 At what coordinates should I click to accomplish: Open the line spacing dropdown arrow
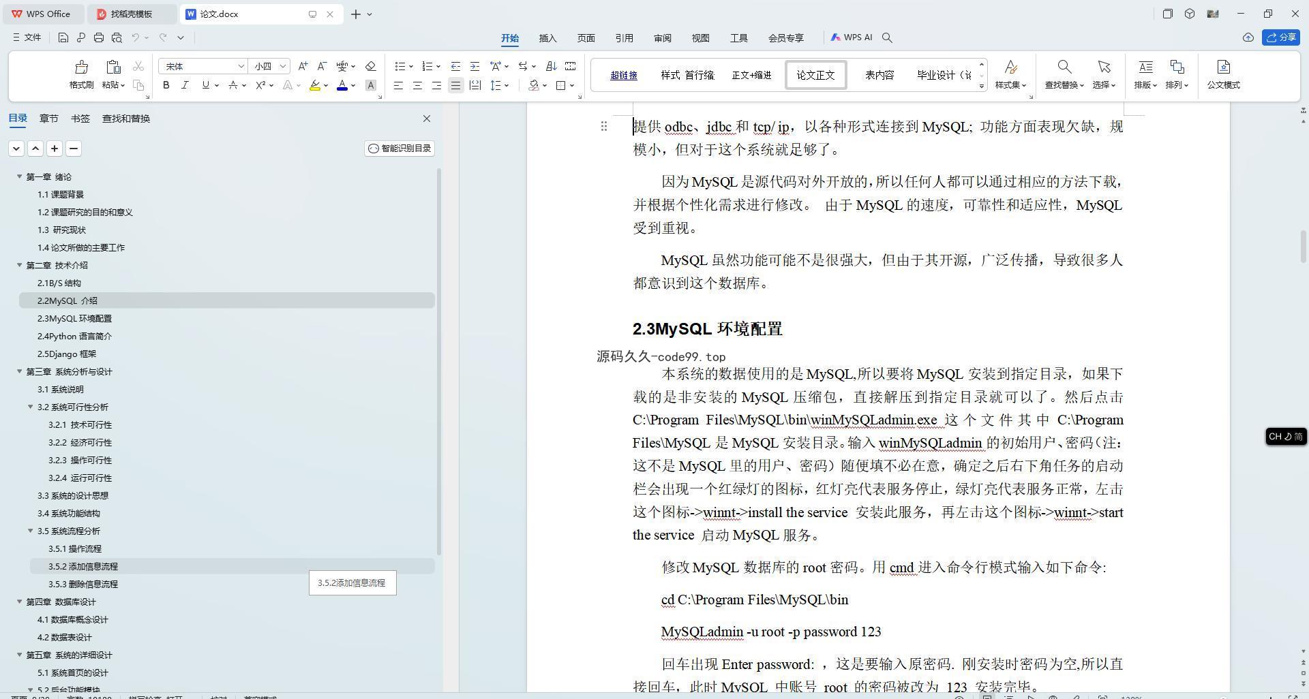pos(507,85)
